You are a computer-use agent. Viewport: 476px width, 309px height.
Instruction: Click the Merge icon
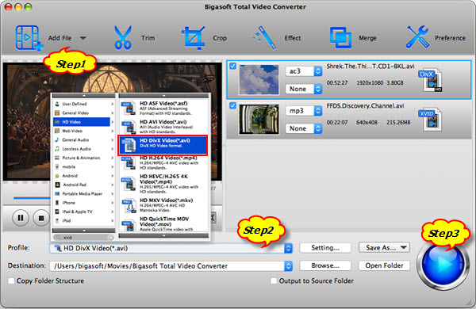pyautogui.click(x=340, y=38)
